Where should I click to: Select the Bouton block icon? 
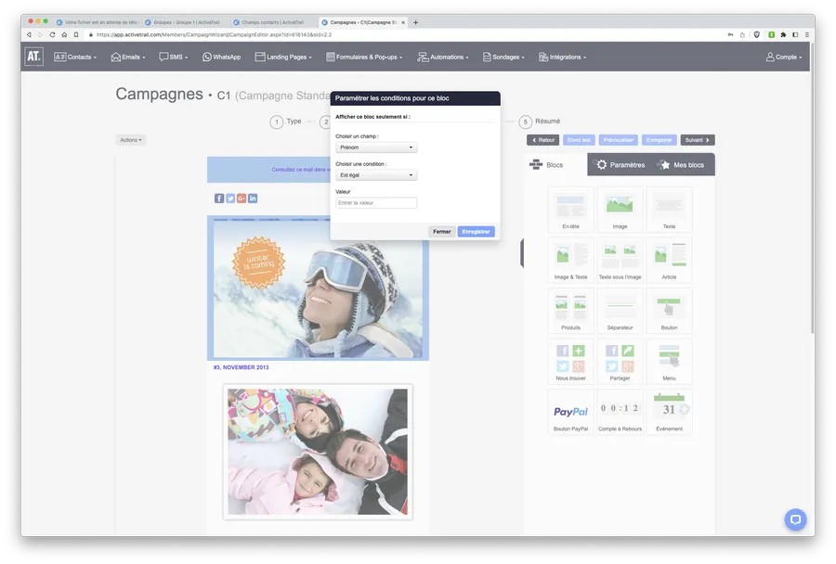click(x=669, y=311)
